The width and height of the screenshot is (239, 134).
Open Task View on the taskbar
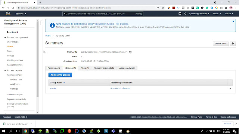point(18,131)
